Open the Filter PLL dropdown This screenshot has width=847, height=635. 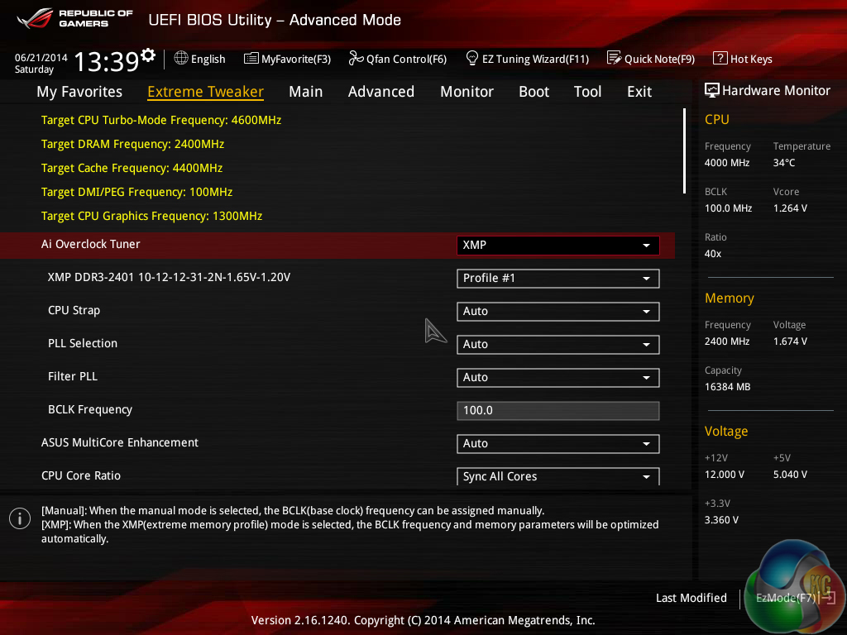click(x=558, y=377)
